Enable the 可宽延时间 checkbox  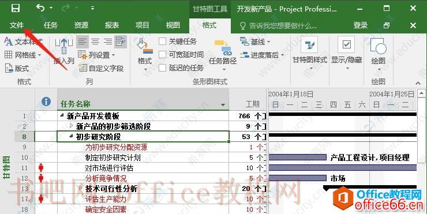click(x=162, y=55)
